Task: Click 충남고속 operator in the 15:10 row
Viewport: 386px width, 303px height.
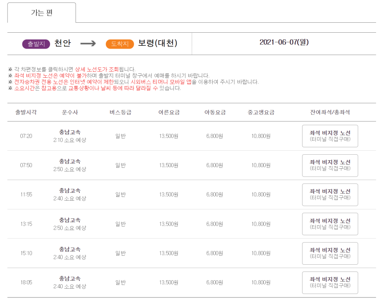Action: pos(70,249)
